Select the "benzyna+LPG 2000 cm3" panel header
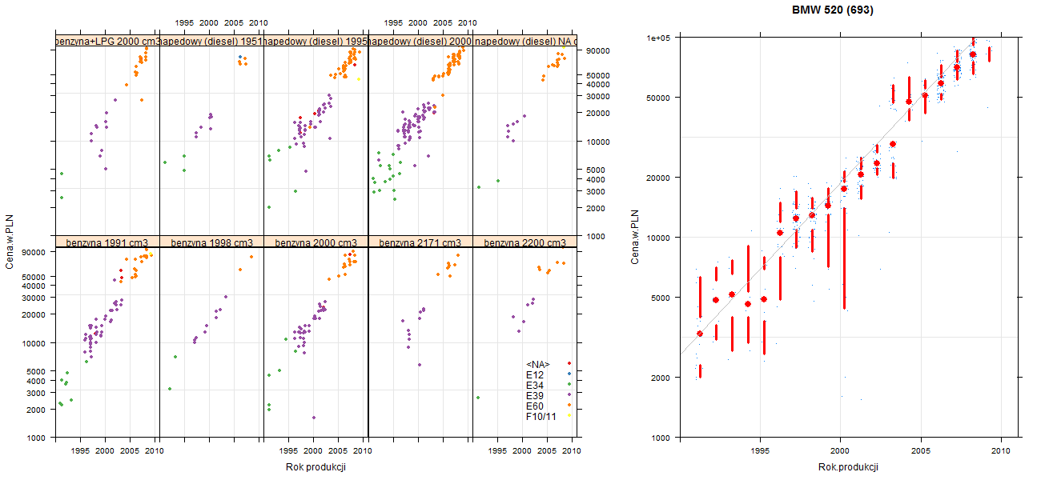Viewport: 1041px width, 480px height. (107, 41)
